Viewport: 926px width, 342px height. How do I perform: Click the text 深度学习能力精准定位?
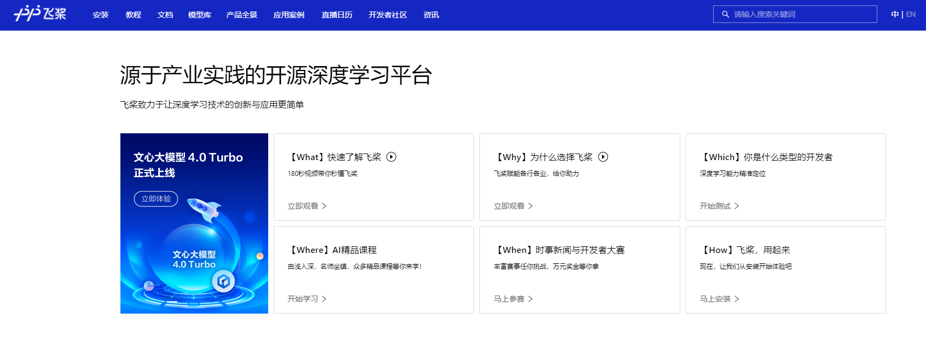pos(733,174)
